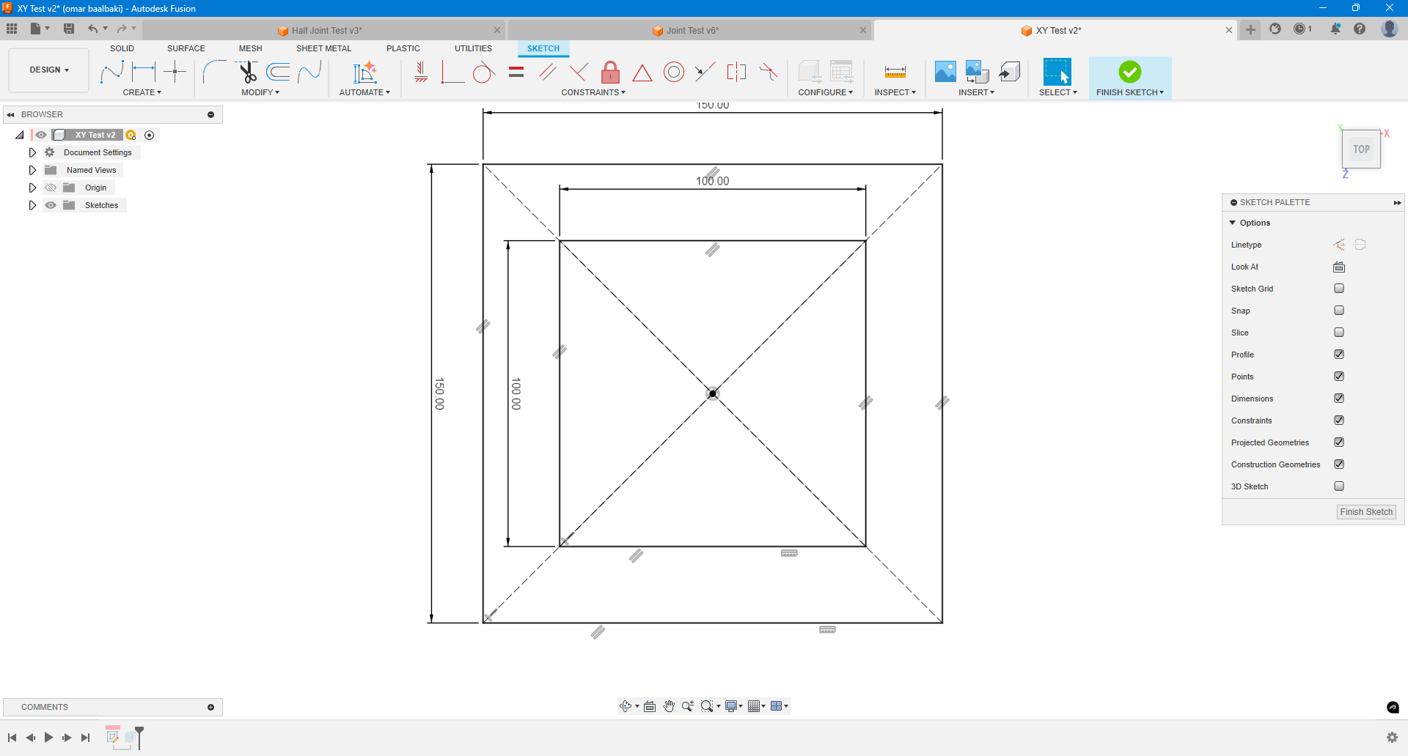This screenshot has width=1408, height=756.
Task: Hide the Sketches folder visibility eye
Action: coord(51,205)
